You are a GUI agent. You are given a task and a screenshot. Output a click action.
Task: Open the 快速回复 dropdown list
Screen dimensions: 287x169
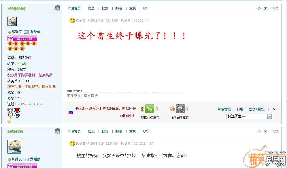[x=249, y=116]
